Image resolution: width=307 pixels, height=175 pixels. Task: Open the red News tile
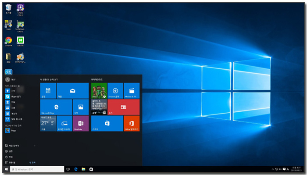click(124, 107)
